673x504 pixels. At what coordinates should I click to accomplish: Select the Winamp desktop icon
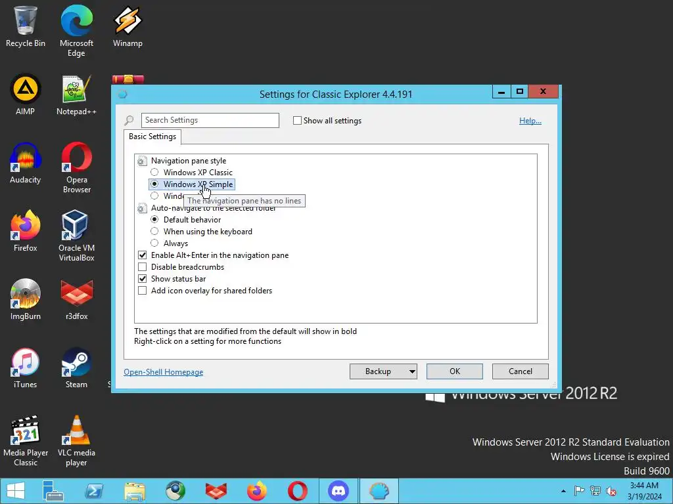tap(128, 27)
